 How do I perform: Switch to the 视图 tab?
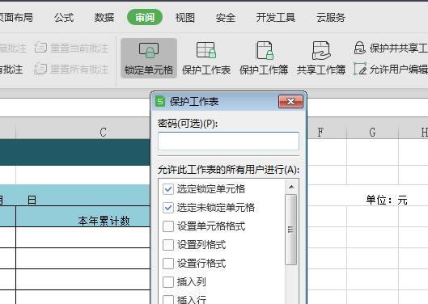[185, 18]
